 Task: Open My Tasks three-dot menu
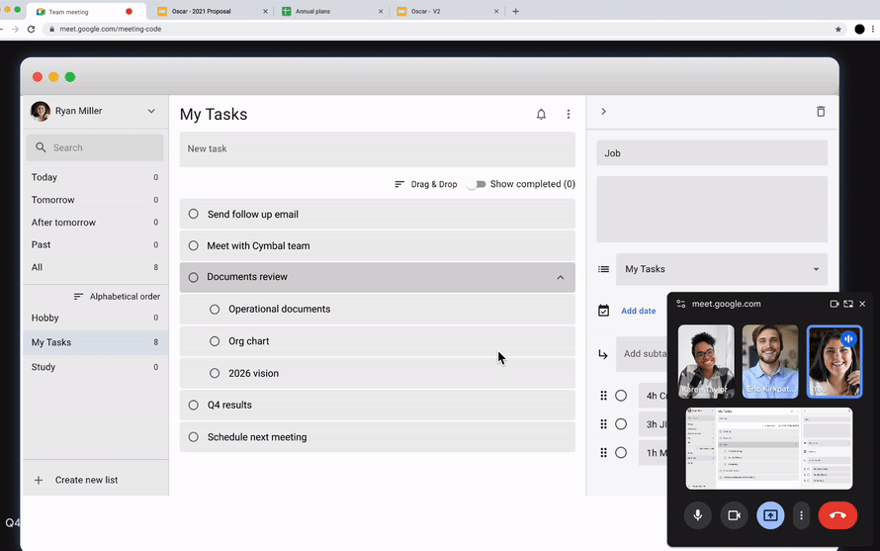[569, 115]
